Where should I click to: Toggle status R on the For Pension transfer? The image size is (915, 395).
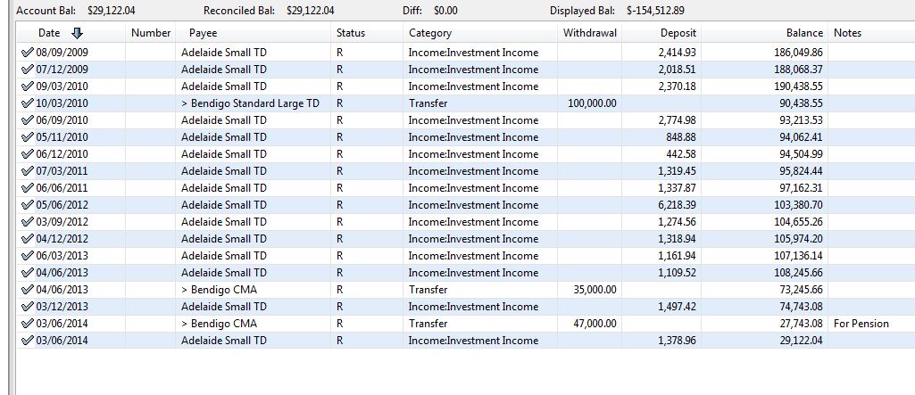click(x=340, y=324)
